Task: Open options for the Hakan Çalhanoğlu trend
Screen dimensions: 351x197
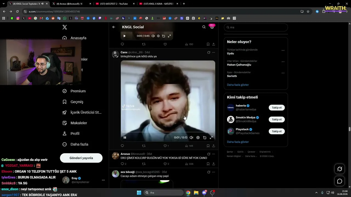Action: [x=283, y=62]
